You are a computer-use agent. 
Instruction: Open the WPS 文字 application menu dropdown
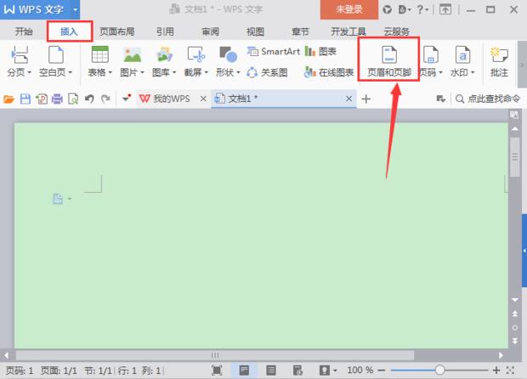tap(76, 9)
